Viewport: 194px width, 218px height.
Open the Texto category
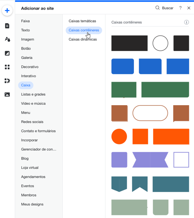click(x=25, y=30)
